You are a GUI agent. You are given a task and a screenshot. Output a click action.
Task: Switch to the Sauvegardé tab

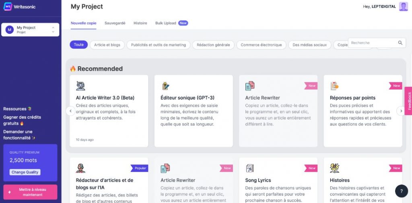pyautogui.click(x=115, y=23)
